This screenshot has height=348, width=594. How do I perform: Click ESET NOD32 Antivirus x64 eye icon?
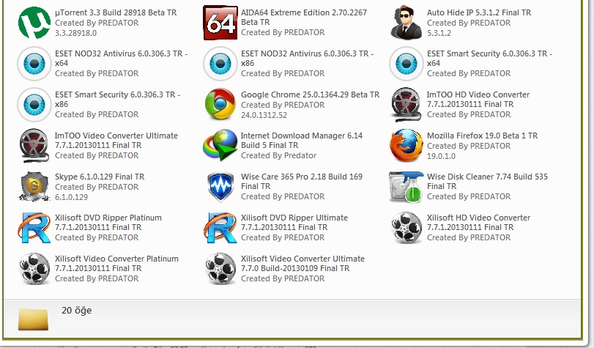34,64
